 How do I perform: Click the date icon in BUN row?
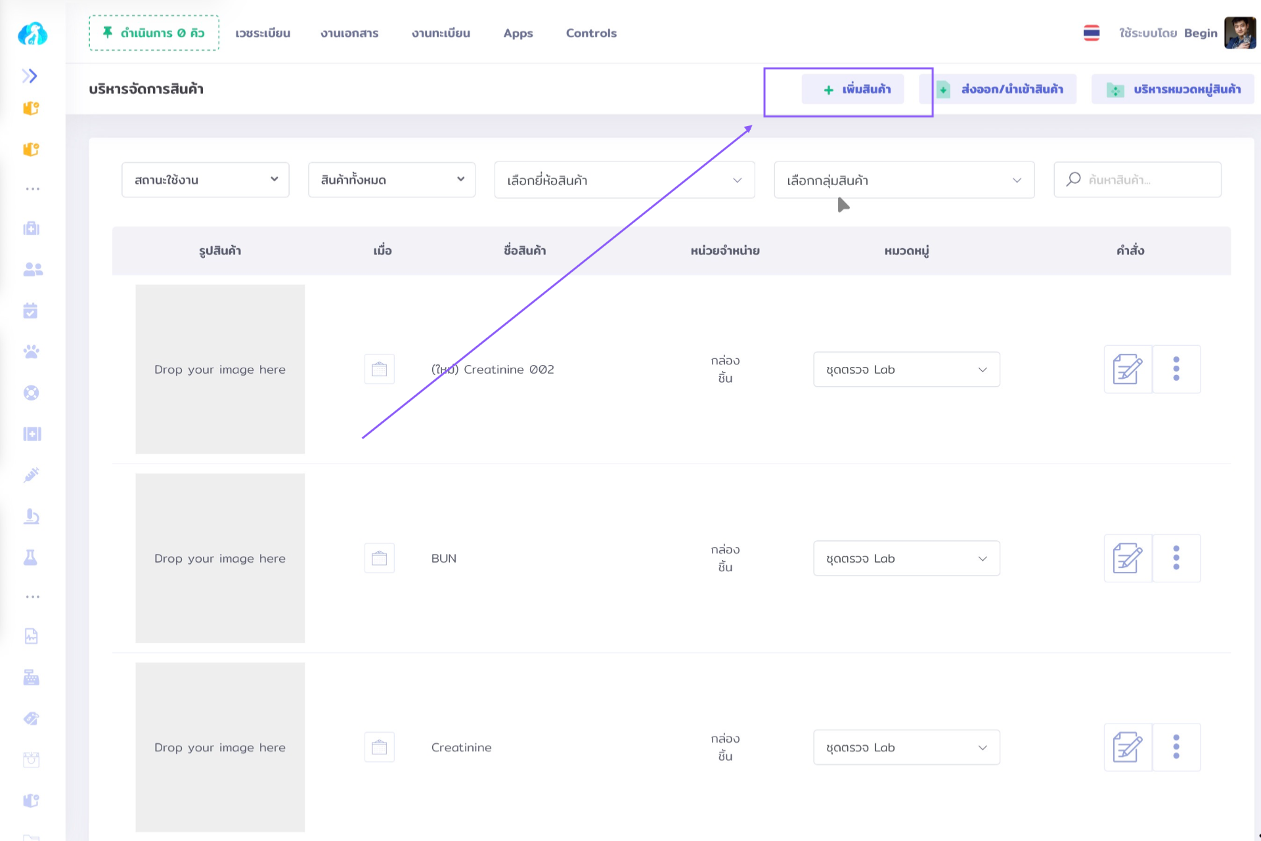coord(379,558)
